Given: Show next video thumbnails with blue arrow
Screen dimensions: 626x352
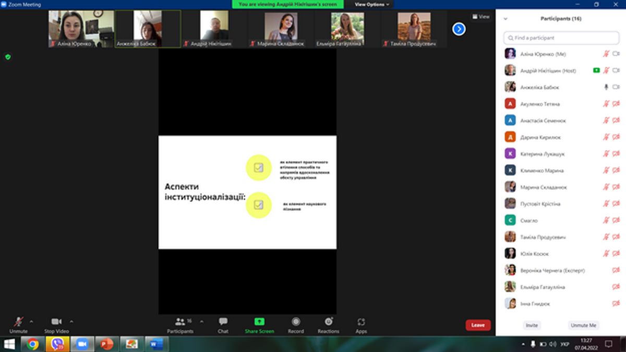Looking at the screenshot, I should (459, 29).
